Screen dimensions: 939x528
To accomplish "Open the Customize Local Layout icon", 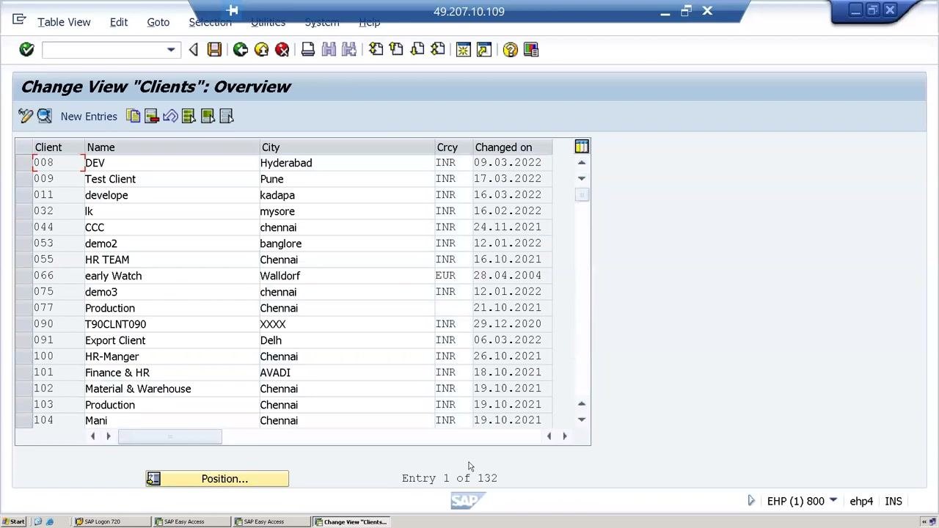I will [x=531, y=49].
